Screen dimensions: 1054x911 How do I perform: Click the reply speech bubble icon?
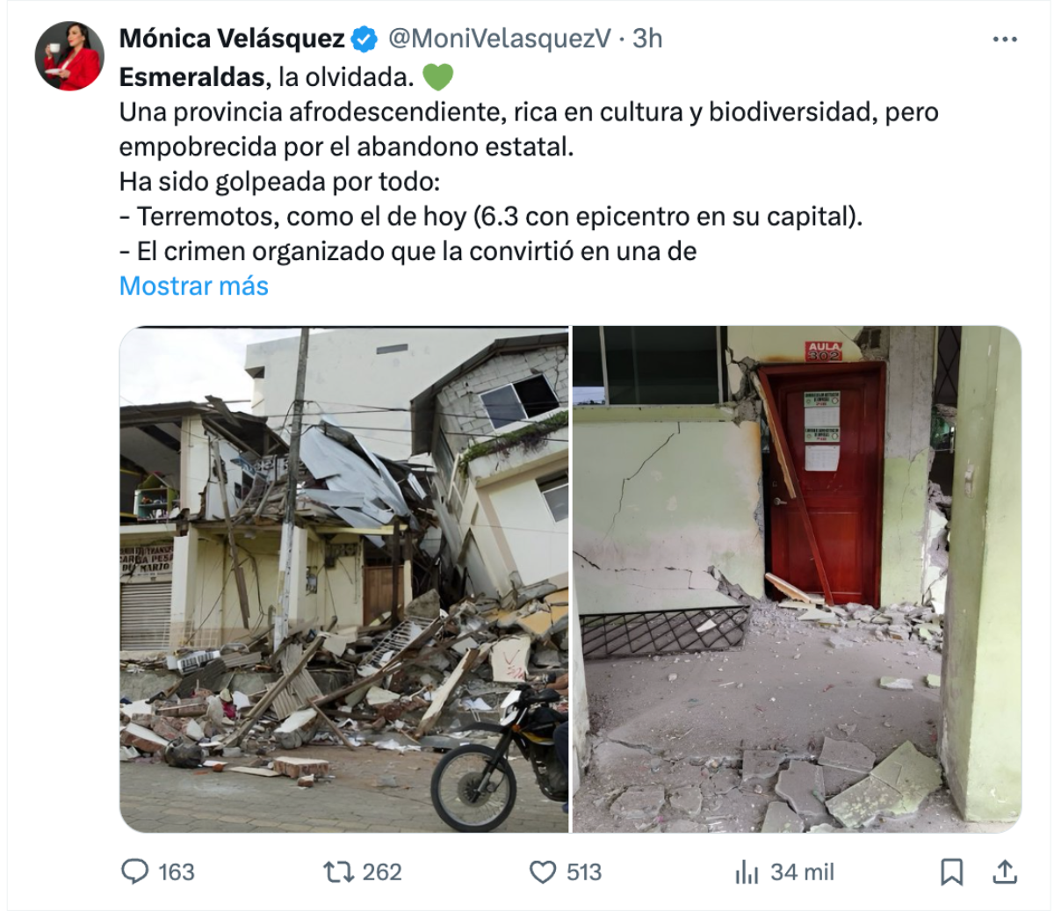pyautogui.click(x=134, y=871)
